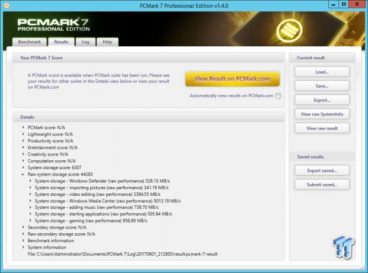Select the Windows Media Center 5013.19 MB/s entry

[107, 201]
